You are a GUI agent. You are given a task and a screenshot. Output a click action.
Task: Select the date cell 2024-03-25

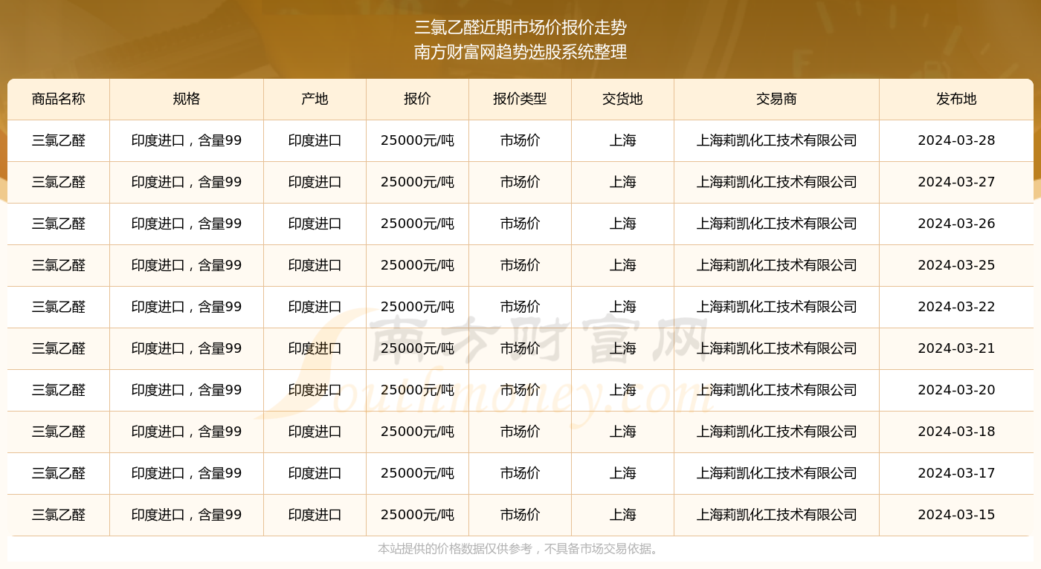click(x=956, y=265)
